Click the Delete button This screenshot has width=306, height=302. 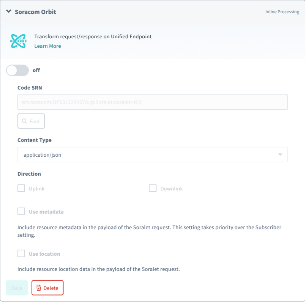click(47, 288)
